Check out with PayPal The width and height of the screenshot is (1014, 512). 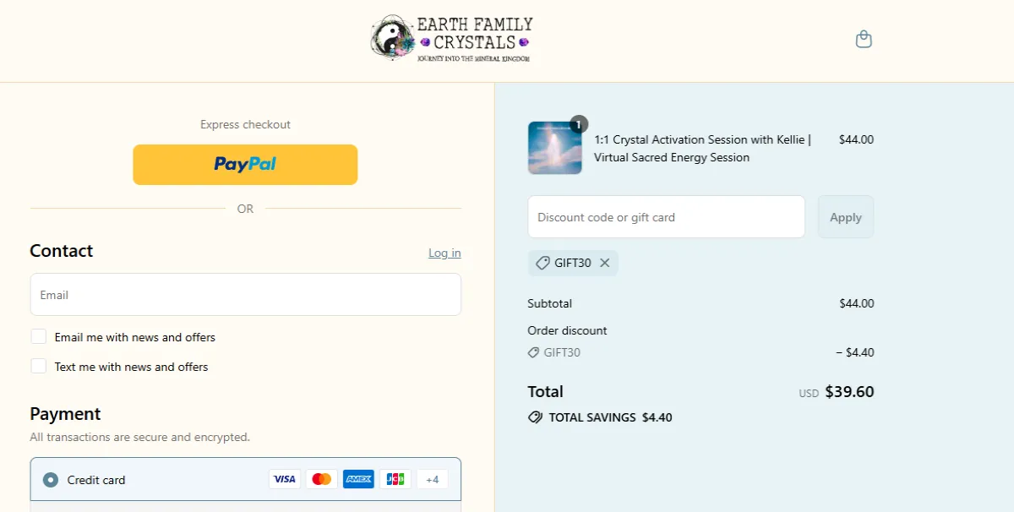coord(245,164)
